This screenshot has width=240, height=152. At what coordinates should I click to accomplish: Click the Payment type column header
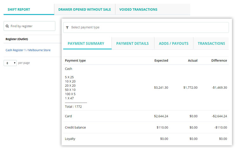pyautogui.click(x=75, y=60)
